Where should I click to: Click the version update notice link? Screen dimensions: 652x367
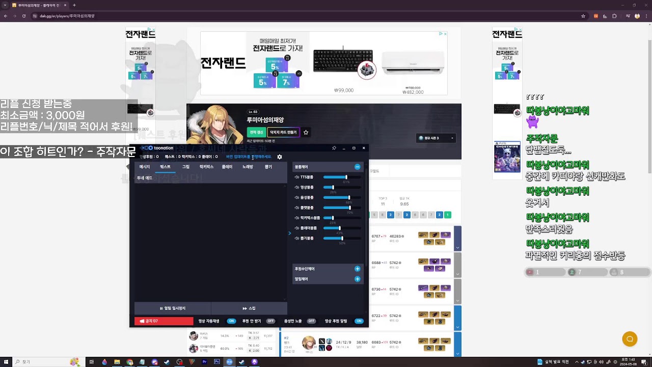click(249, 157)
